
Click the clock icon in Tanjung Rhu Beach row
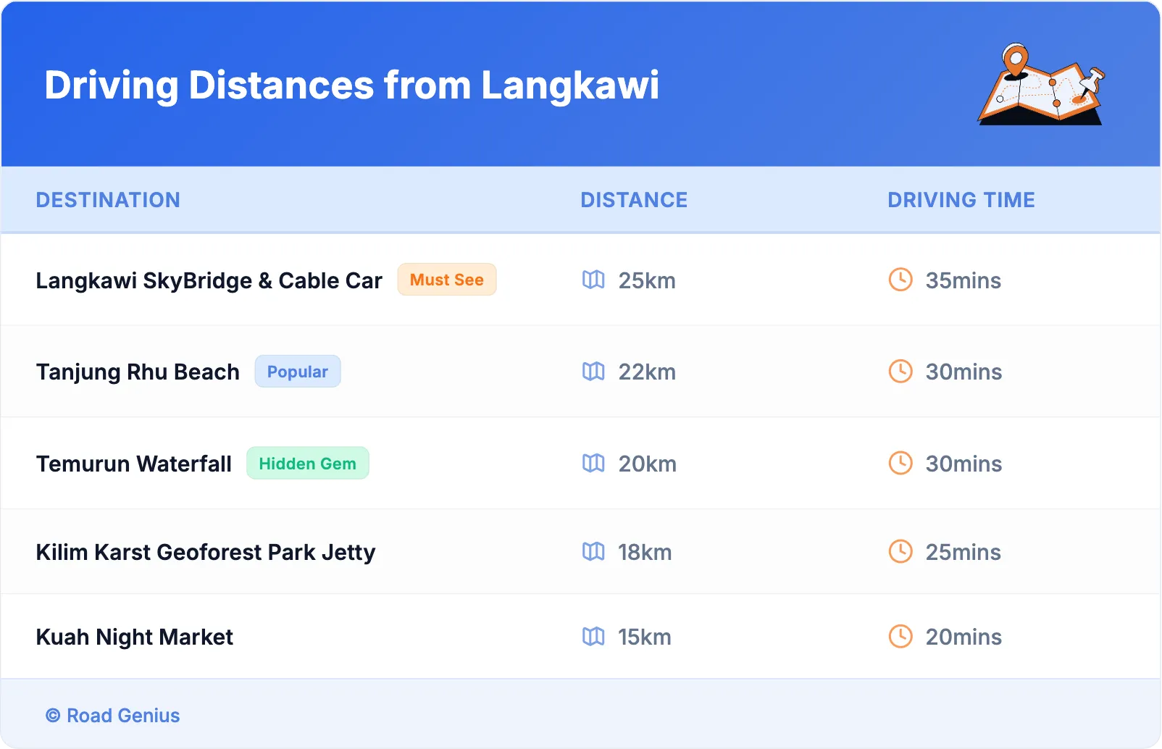click(x=900, y=372)
